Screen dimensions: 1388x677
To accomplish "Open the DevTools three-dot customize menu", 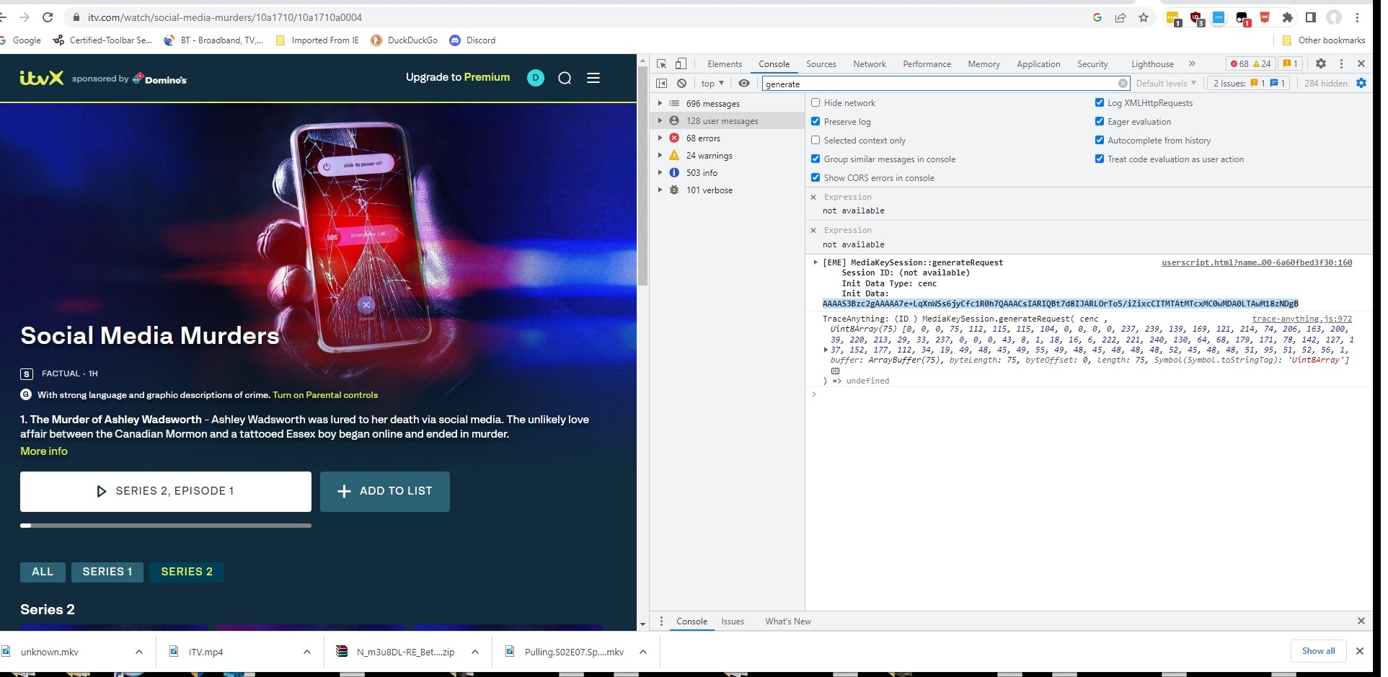I will (1341, 63).
